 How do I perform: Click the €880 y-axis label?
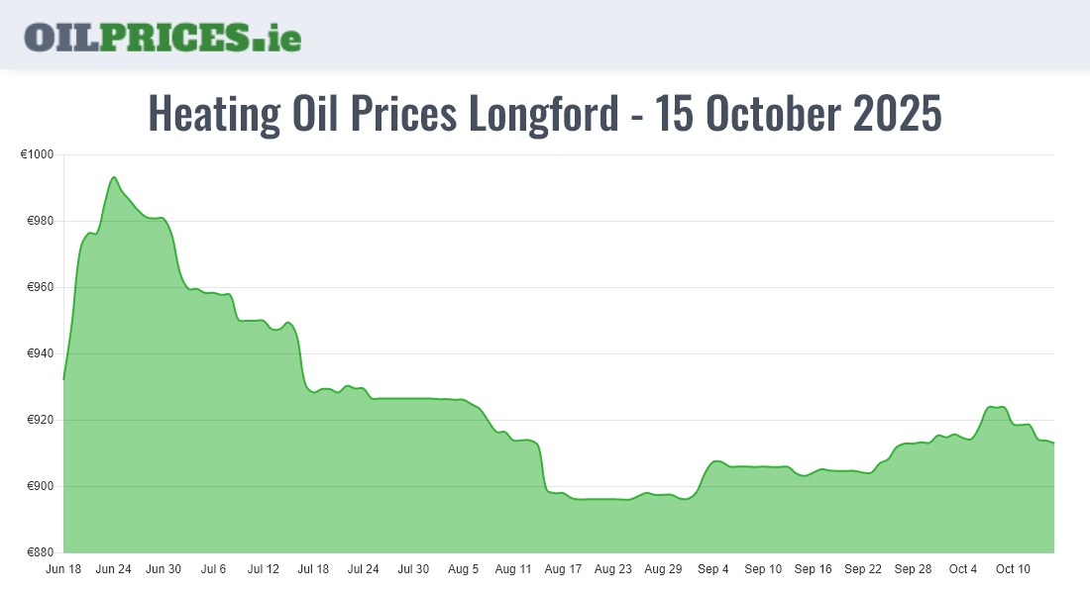pyautogui.click(x=42, y=552)
